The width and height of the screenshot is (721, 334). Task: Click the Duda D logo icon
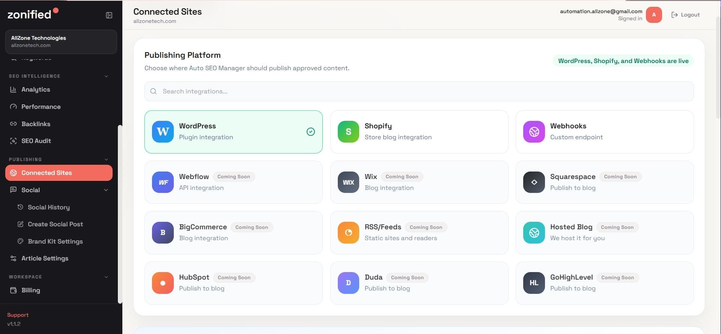tap(348, 283)
